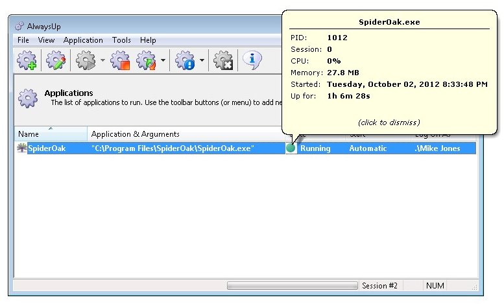The width and height of the screenshot is (504, 304).
Task: Click the PID value 1012
Action: (x=337, y=38)
